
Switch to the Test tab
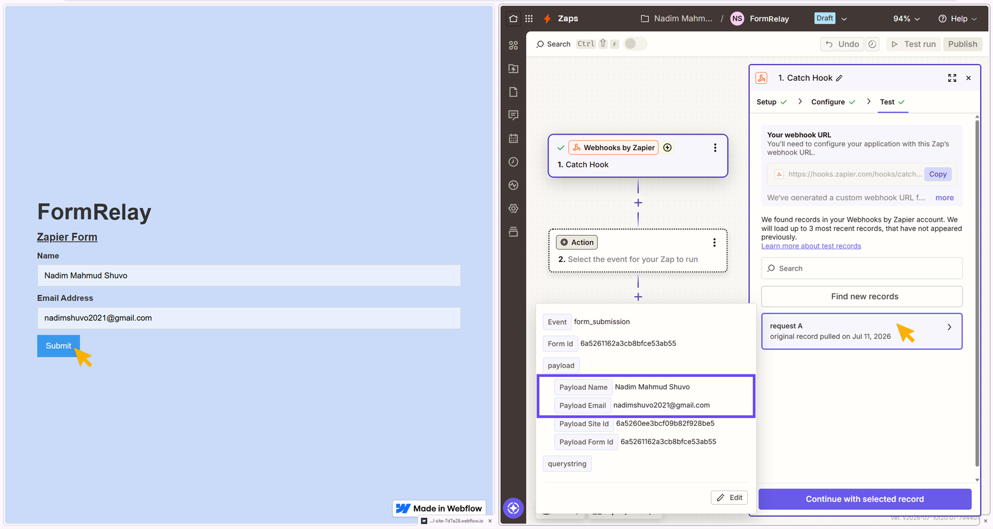pos(892,102)
